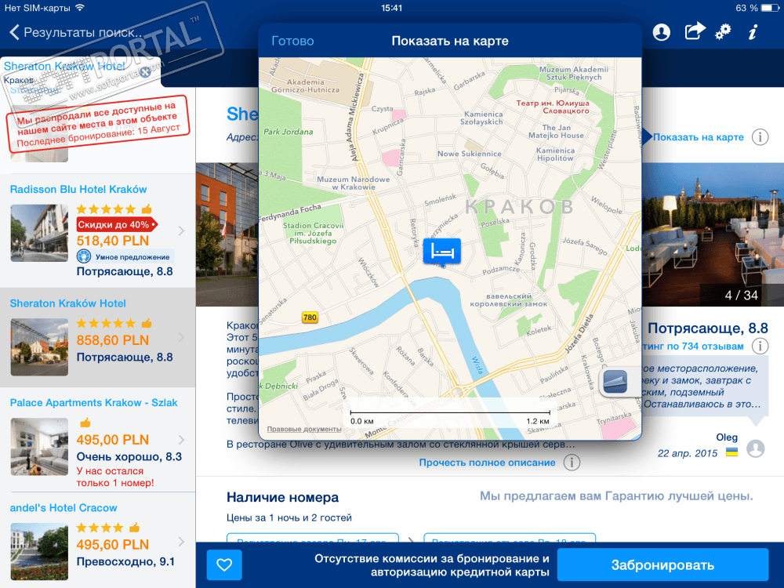The image size is (784, 588).
Task: Tap Превосходно, 9.1 rating text
Action: pyautogui.click(x=125, y=561)
